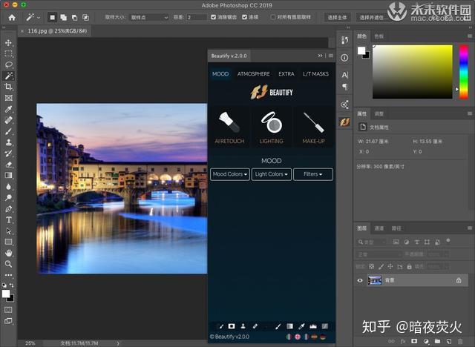
Task: Click the rainbow hue slider
Action: (x=463, y=72)
